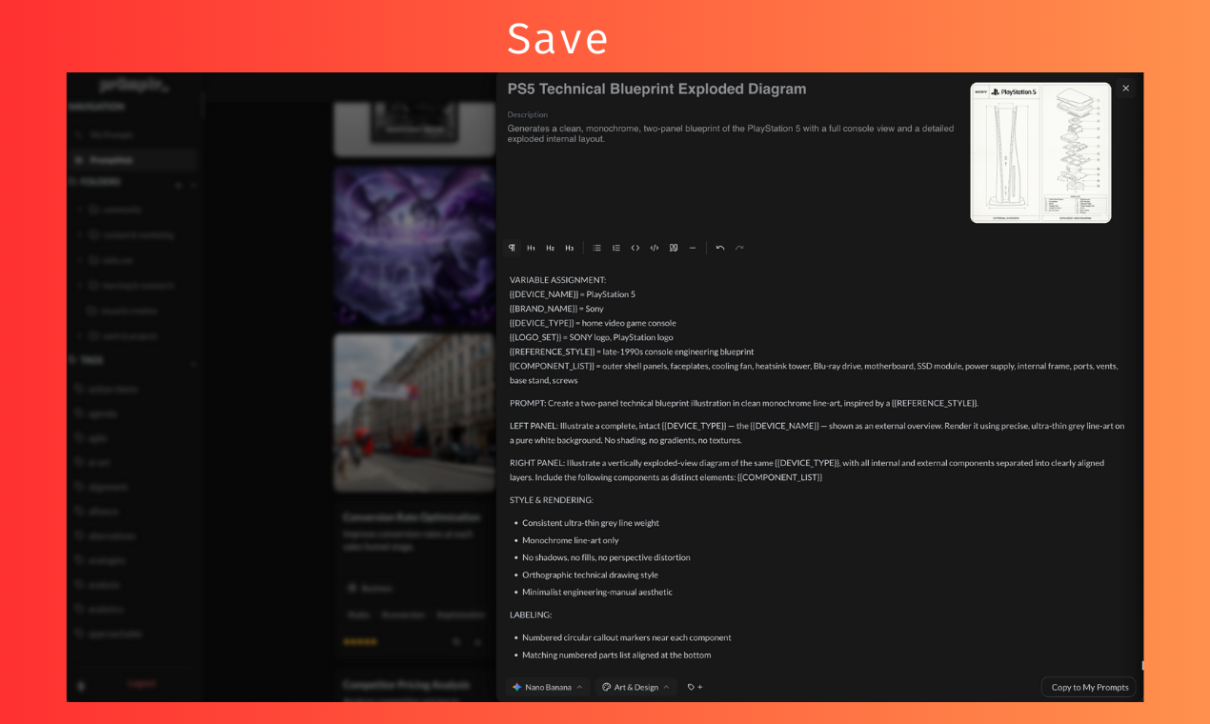Apply Heading 1 formatting in the editor toolbar

(x=531, y=248)
